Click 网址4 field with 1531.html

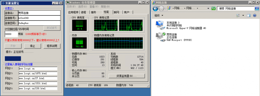(38, 83)
